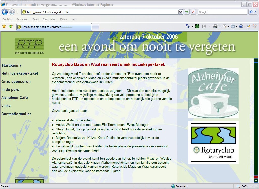Click the Back navigation arrow button
The height and width of the screenshot is (189, 259).
tap(5, 12)
